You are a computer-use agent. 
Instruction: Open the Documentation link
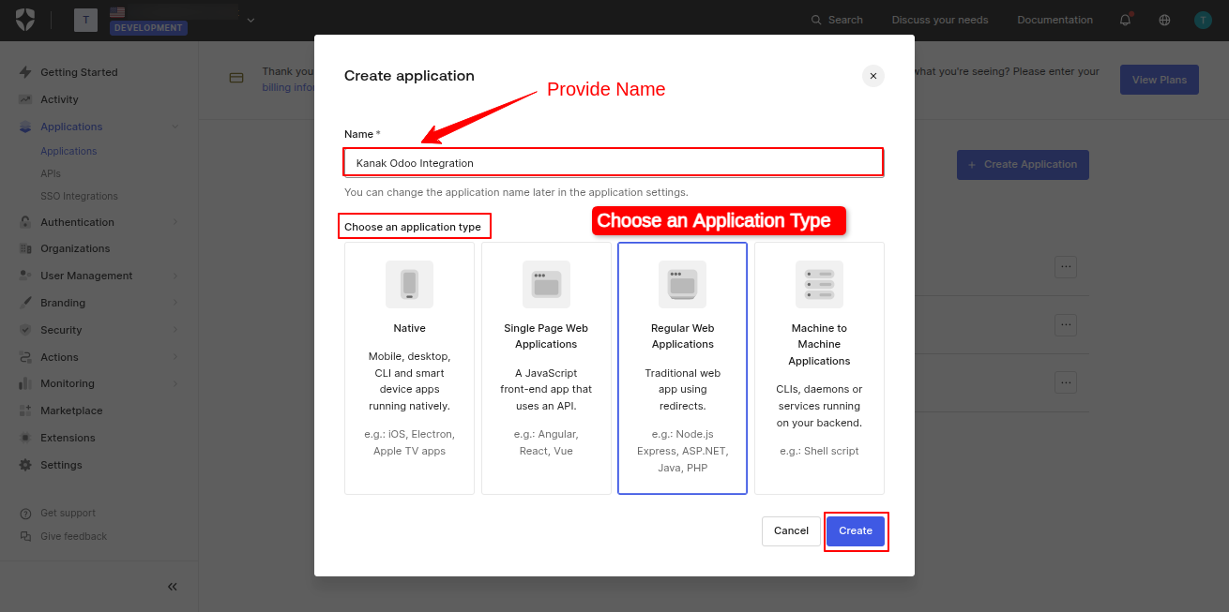[x=1055, y=20]
